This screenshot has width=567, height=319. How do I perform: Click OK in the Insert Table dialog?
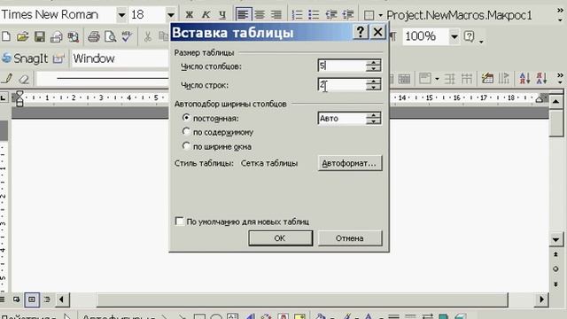click(280, 238)
